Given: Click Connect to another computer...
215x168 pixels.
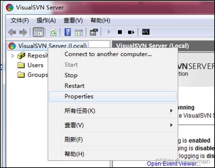Looking at the screenshot, I should pyautogui.click(x=108, y=54).
